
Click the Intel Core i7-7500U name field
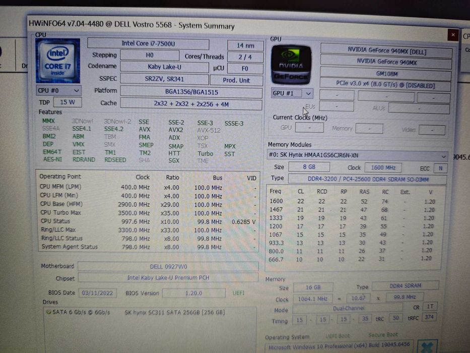tap(149, 44)
